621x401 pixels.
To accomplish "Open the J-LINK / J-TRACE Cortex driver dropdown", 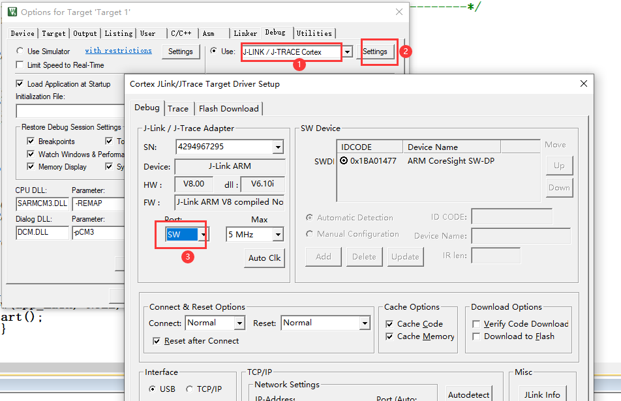I will point(348,51).
